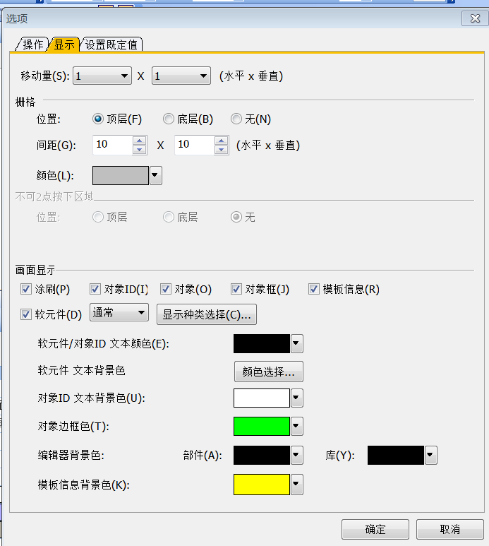
Task: Open grid 颜色 dropdown arrow
Action: (156, 175)
